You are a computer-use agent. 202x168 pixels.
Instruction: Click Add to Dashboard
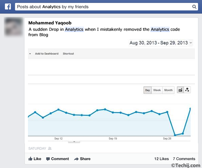[47, 54]
